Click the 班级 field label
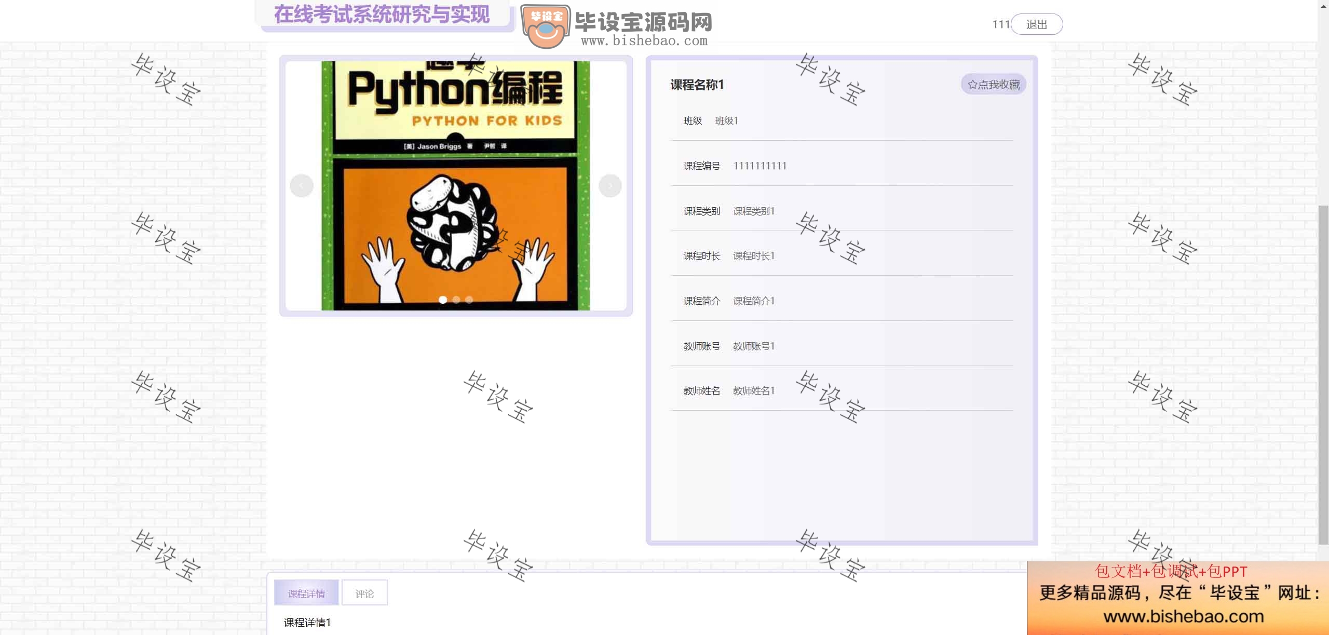 (693, 121)
